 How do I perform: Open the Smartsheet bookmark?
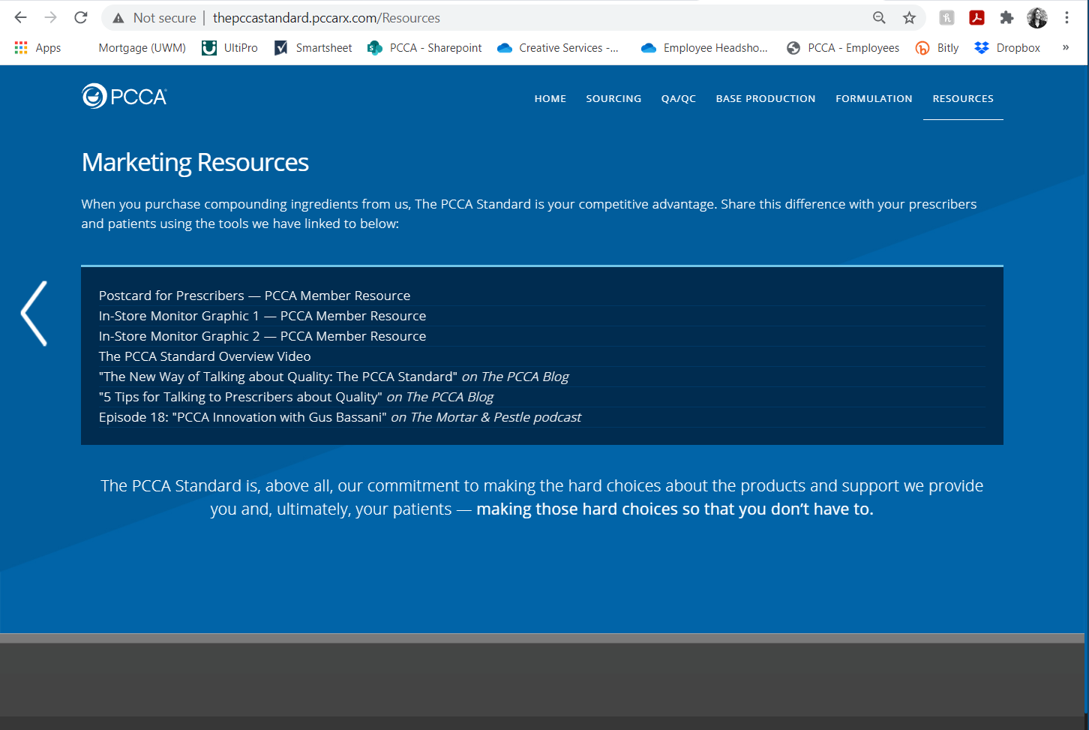click(313, 47)
